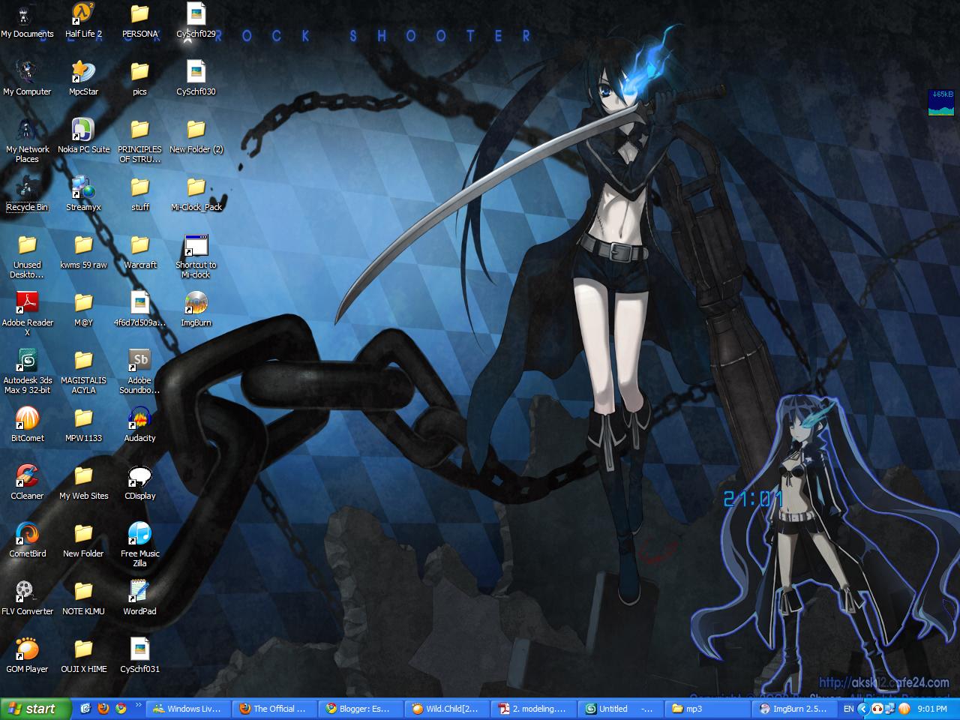960x720 pixels.
Task: Open the PRINCIPLES OF STRU... folder
Action: point(139,141)
